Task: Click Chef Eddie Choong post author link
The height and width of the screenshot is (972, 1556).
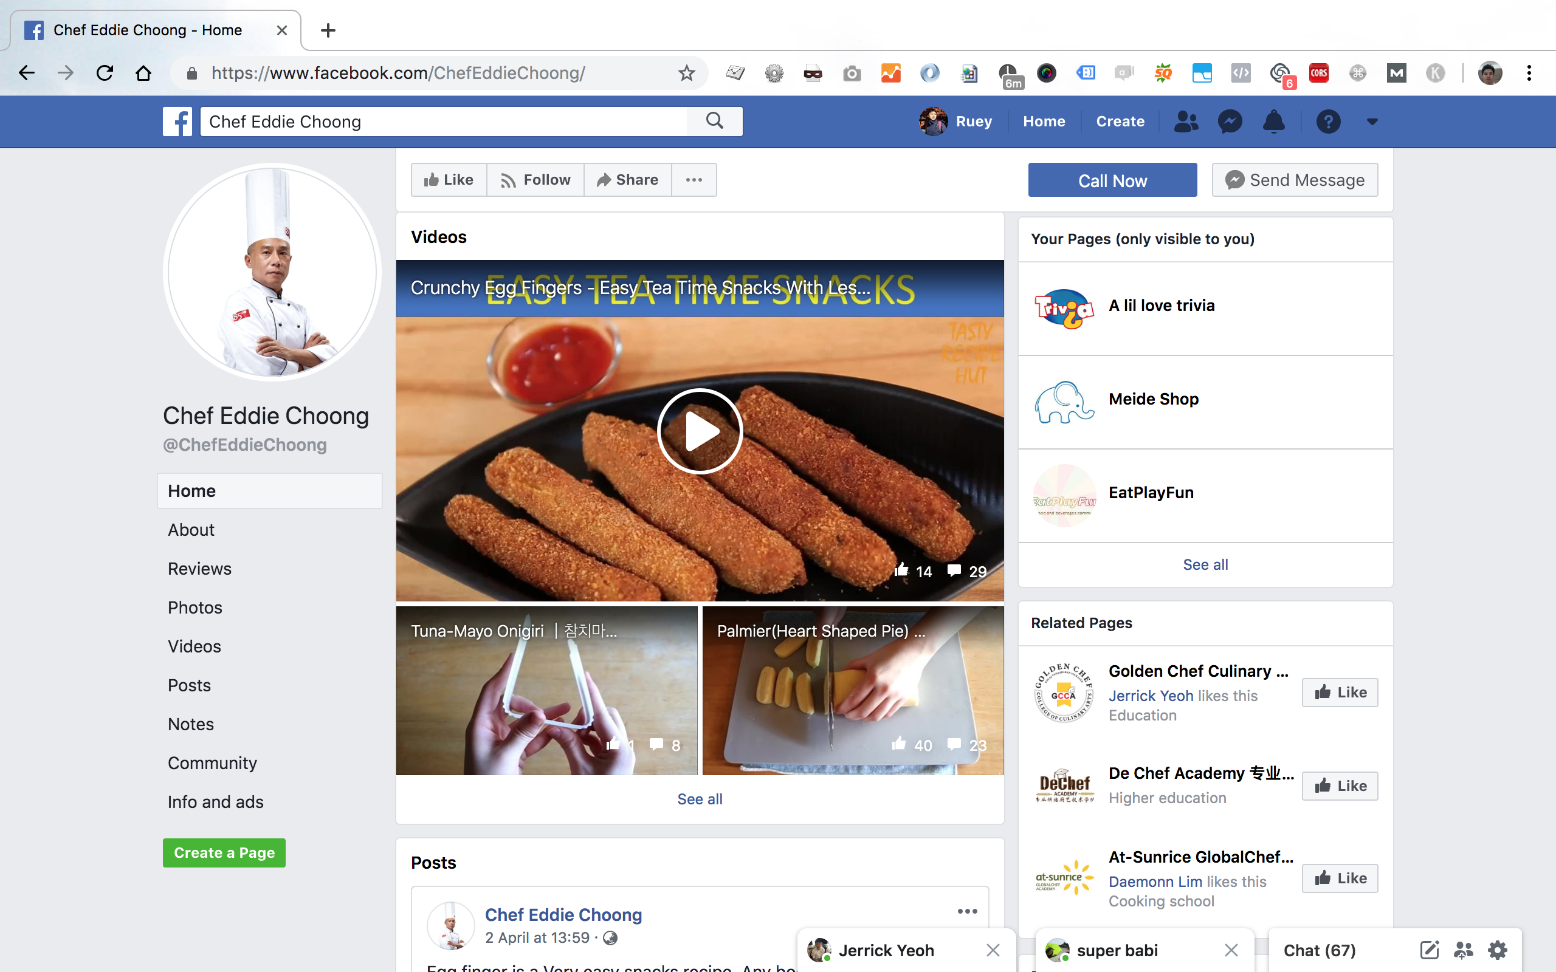Action: (563, 915)
